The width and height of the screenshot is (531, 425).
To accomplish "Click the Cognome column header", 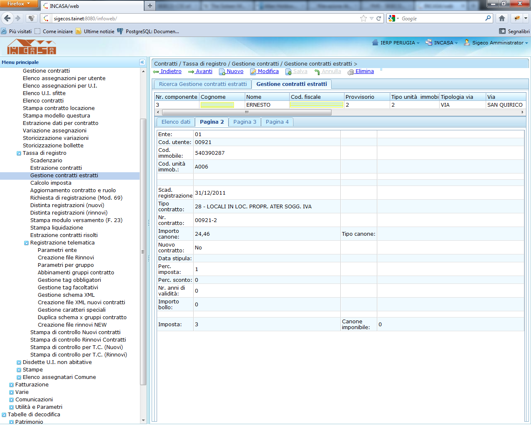I will pos(222,97).
